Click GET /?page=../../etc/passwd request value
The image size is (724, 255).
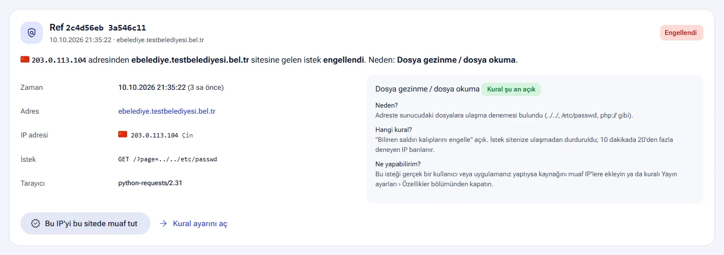(168, 159)
